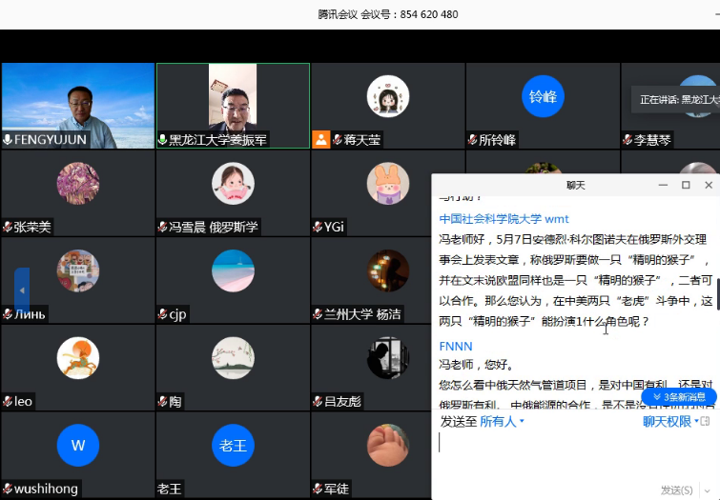Click 老王 name label
The image size is (720, 500).
pos(170,489)
